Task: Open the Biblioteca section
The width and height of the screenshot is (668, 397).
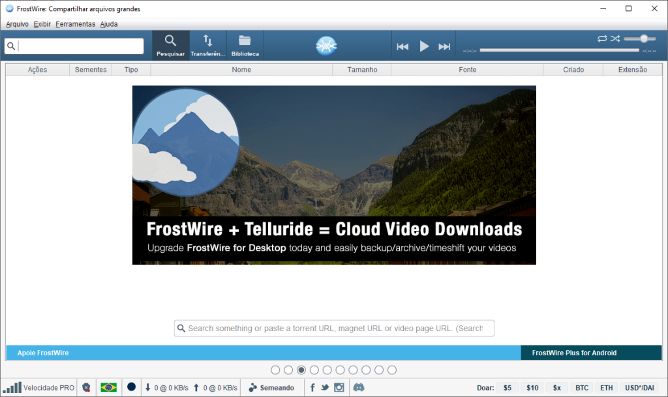Action: (x=245, y=45)
